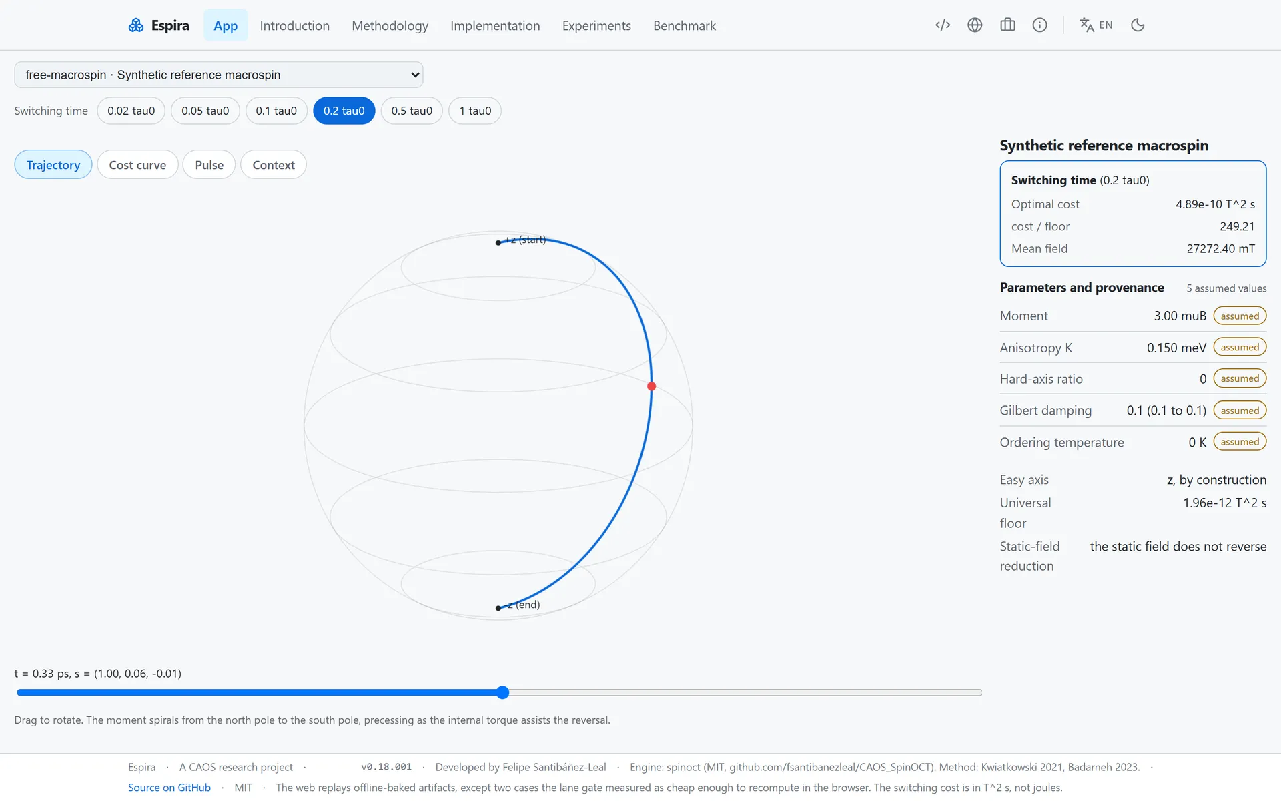Go to the Methodology page
1281x801 pixels.
(390, 25)
